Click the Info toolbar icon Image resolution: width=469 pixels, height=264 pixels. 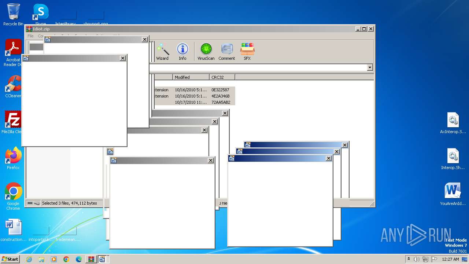pyautogui.click(x=182, y=51)
